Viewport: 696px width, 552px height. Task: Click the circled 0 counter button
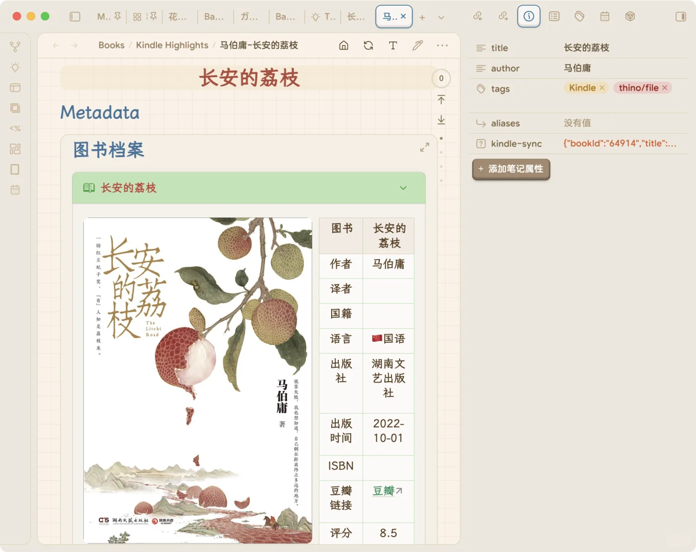tap(441, 78)
